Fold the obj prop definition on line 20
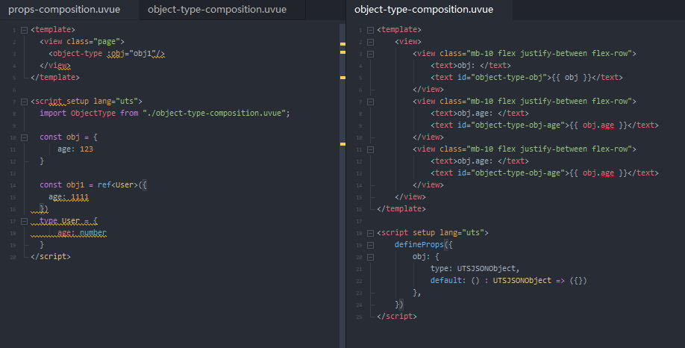Screen dimensions: 685x348 (x=370, y=257)
